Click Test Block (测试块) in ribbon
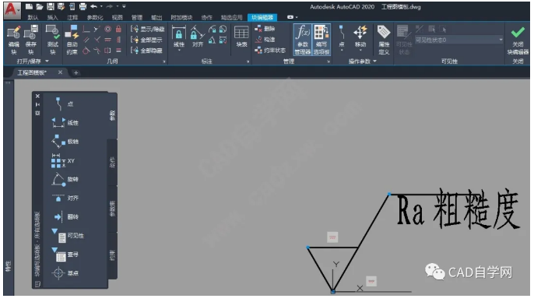Image resolution: width=541 pixels, height=302 pixels. [52, 40]
